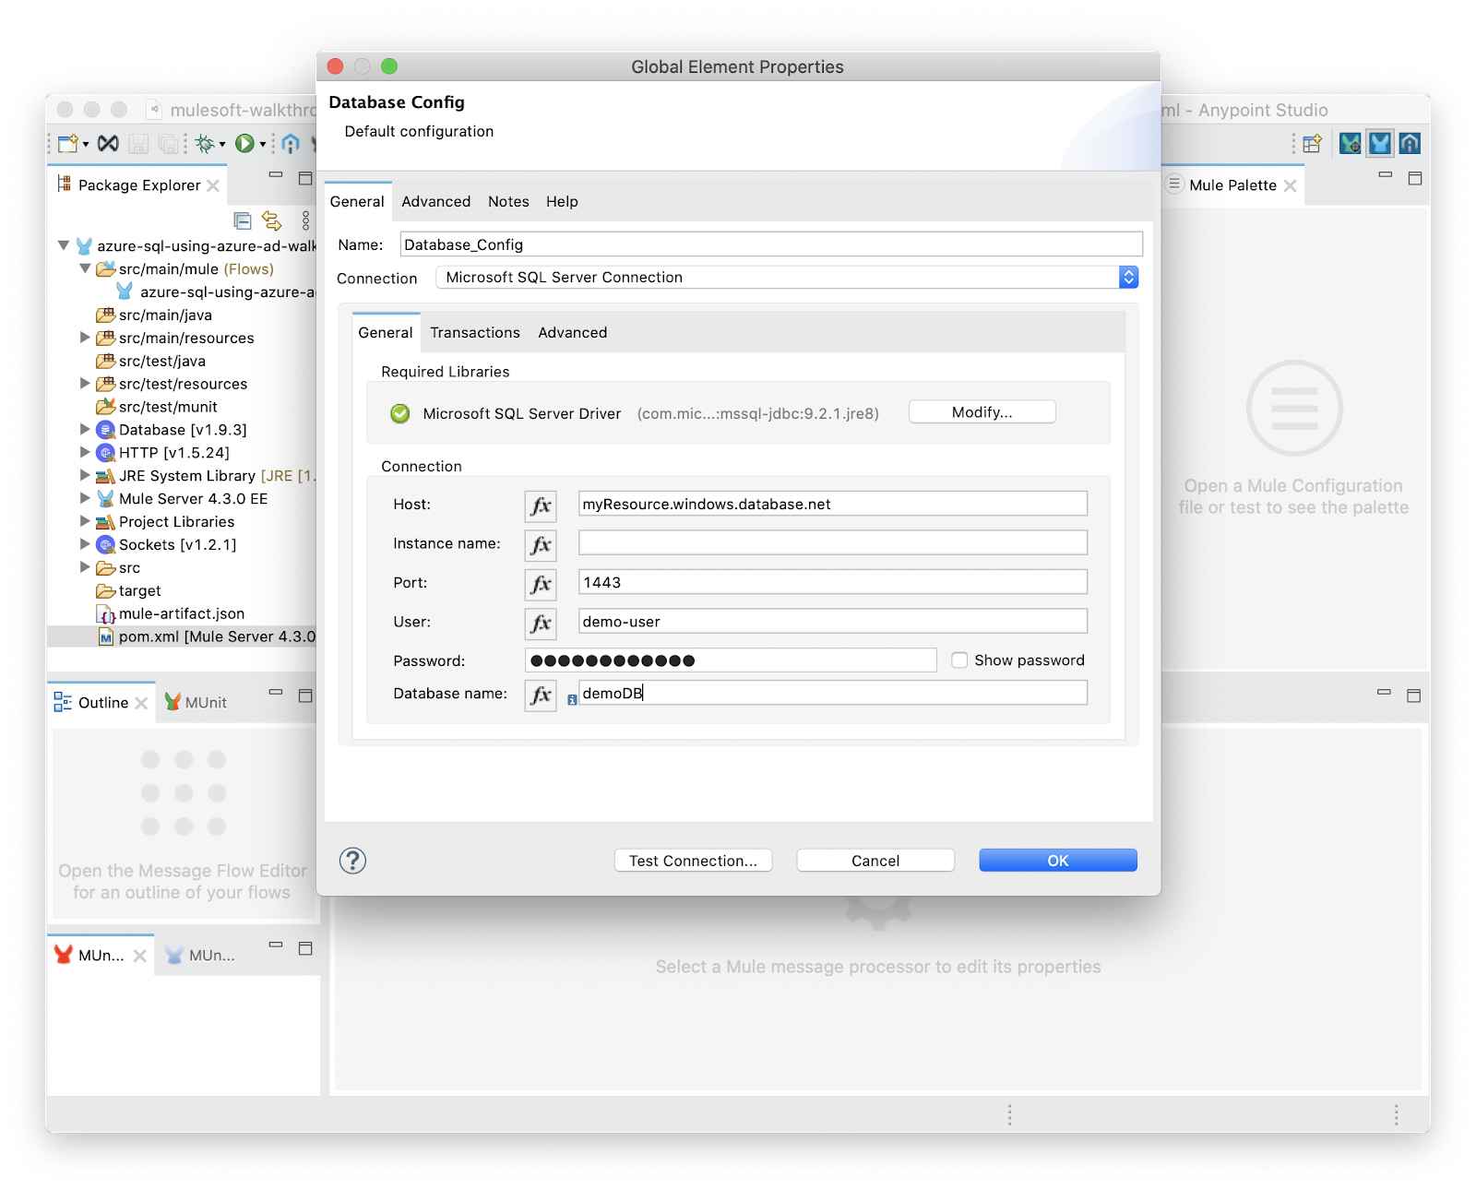Open the Connection type dropdown
The width and height of the screenshot is (1476, 1189).
coord(1128,278)
